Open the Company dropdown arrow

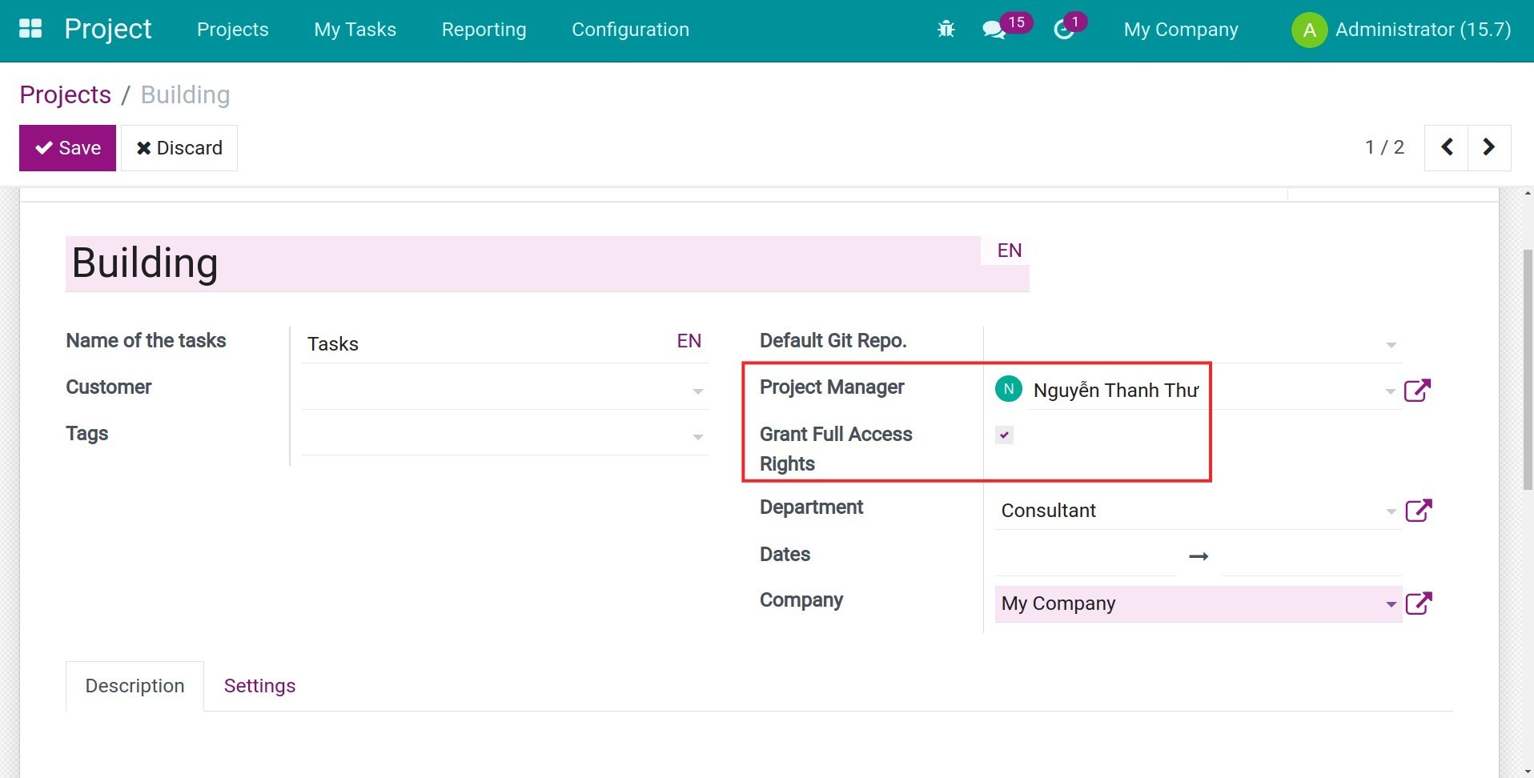[x=1391, y=604]
